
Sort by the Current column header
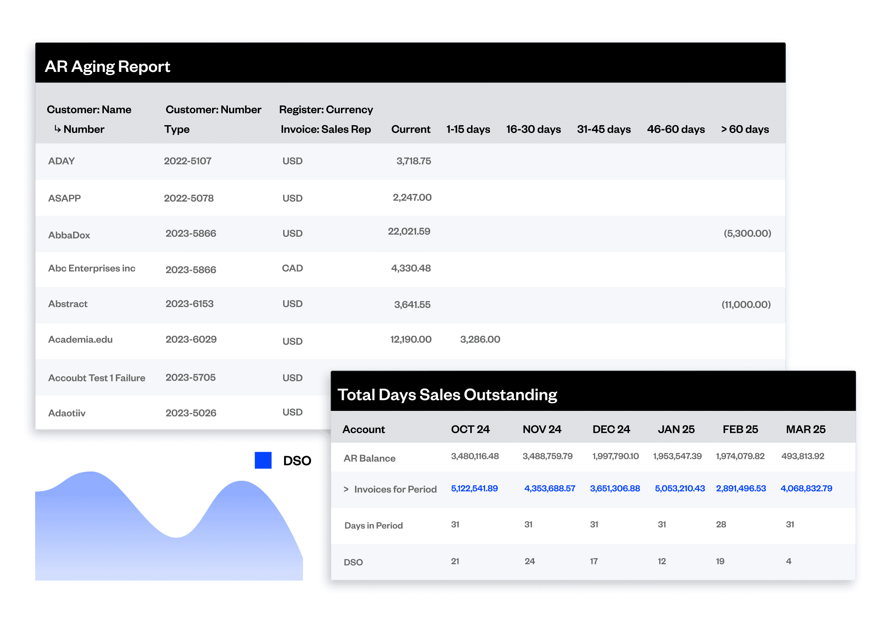411,129
